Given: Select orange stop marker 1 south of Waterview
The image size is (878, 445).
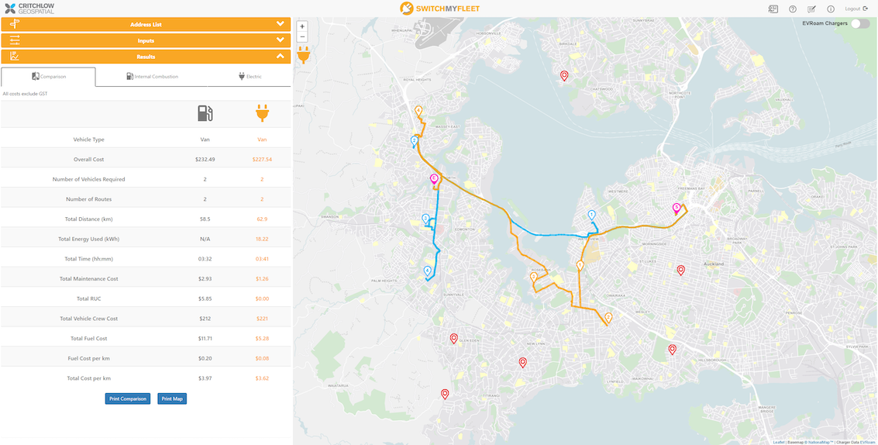Looking at the screenshot, I should tap(580, 266).
